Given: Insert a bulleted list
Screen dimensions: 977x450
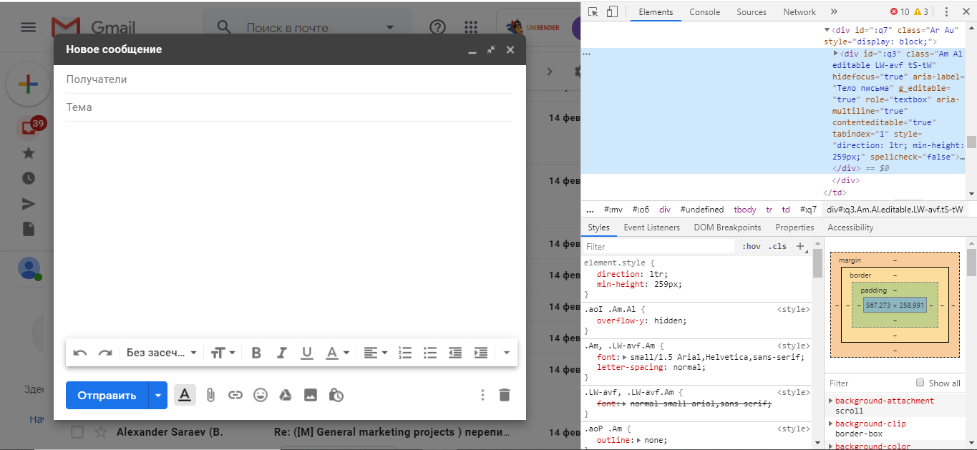Looking at the screenshot, I should (430, 353).
